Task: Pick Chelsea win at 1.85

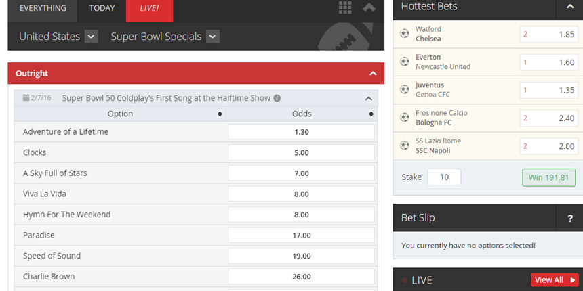Action: pyautogui.click(x=549, y=34)
